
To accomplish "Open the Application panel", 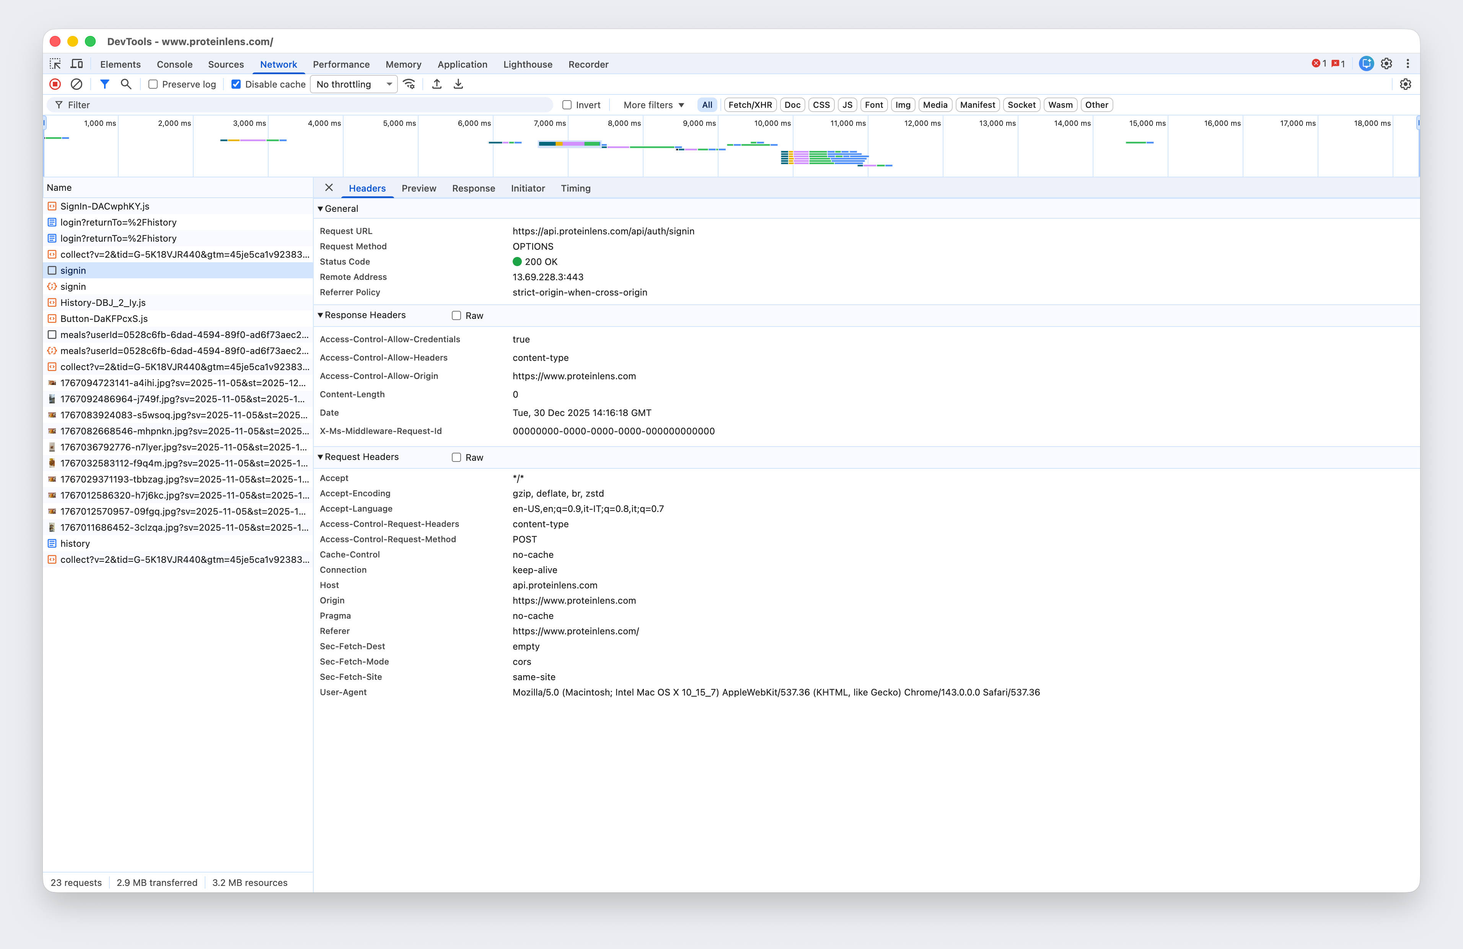I will (462, 64).
